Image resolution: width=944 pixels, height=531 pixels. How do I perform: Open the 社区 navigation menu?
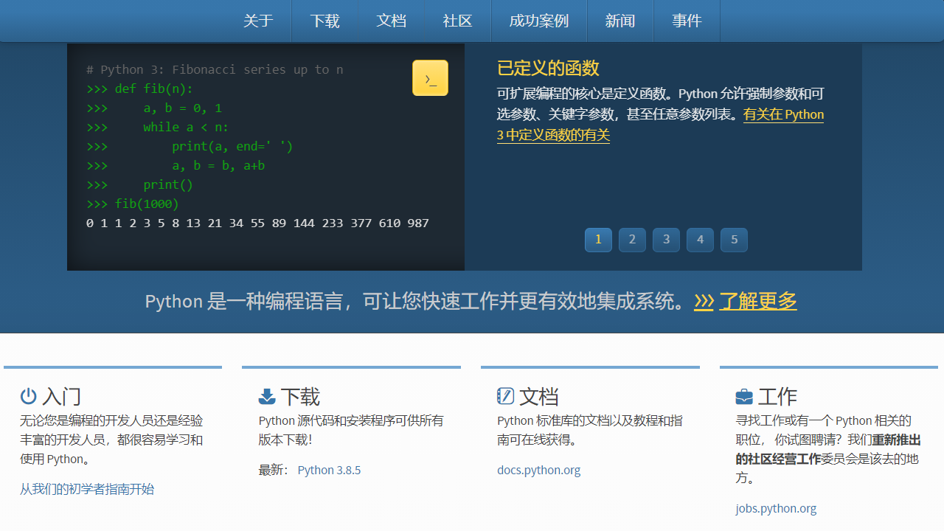pos(457,21)
